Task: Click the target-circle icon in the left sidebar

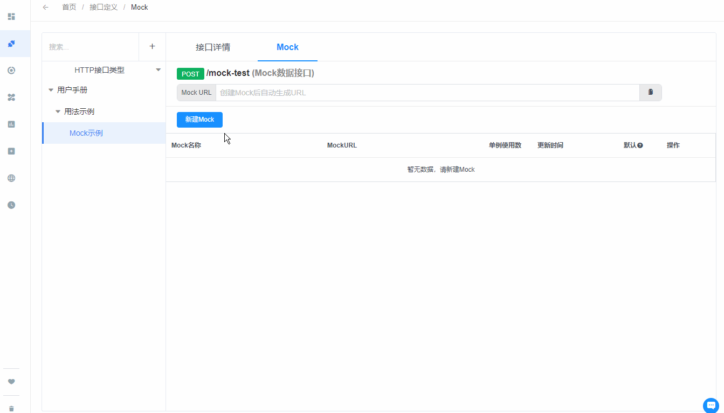Action: (11, 70)
